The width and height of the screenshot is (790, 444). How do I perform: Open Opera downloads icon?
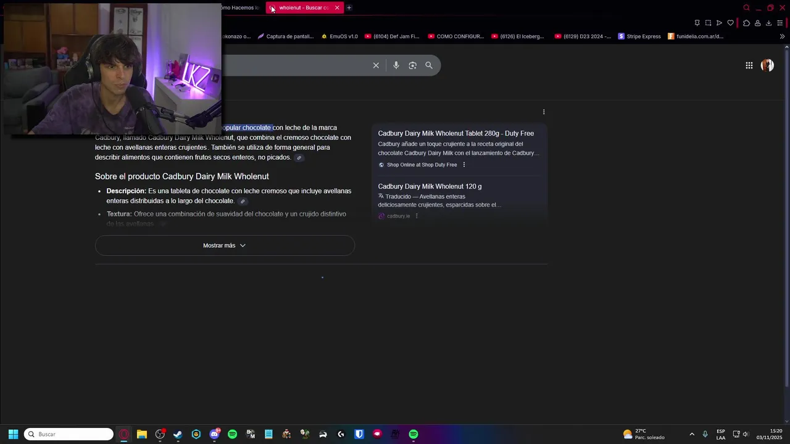click(x=768, y=23)
